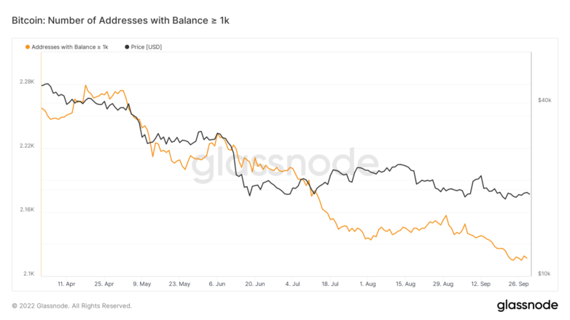Click the 26. Sep date label

coord(518,284)
